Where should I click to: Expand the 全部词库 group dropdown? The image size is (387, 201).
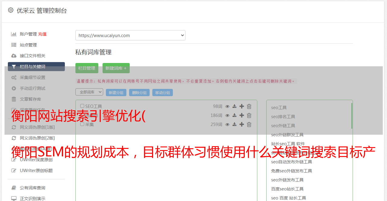[89, 92]
